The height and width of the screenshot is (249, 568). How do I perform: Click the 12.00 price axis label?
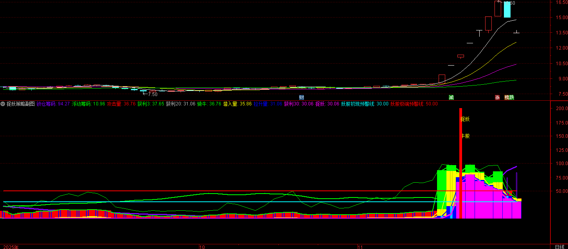(561, 48)
